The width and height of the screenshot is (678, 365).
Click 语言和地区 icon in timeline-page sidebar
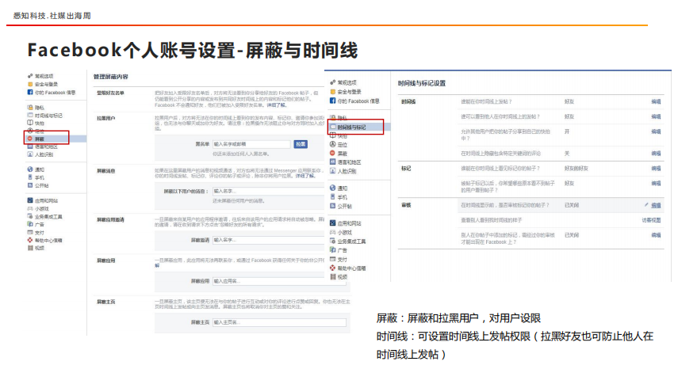(332, 162)
